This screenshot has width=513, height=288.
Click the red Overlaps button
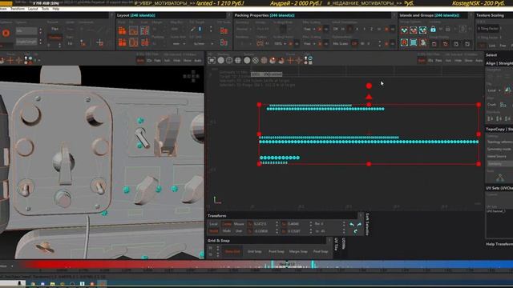[x=55, y=38]
